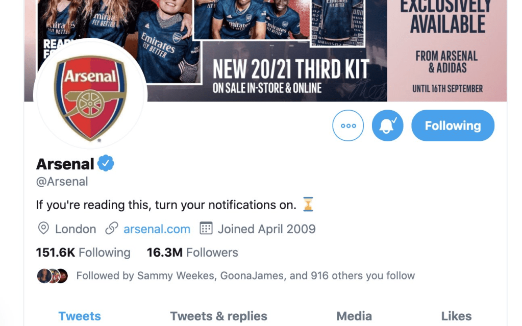522x326 pixels.
Task: Switch to the Tweets & replies tab
Action: tap(218, 316)
